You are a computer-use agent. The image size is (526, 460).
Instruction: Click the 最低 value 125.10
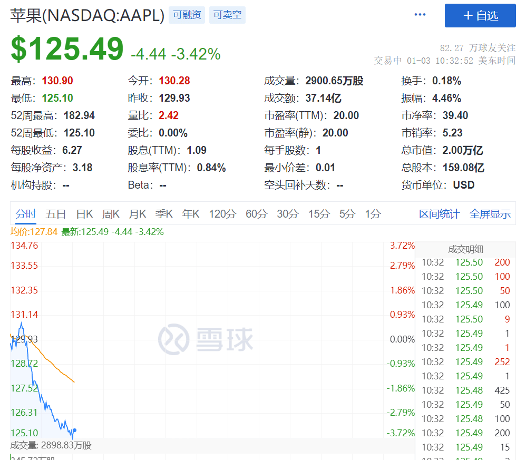click(57, 98)
